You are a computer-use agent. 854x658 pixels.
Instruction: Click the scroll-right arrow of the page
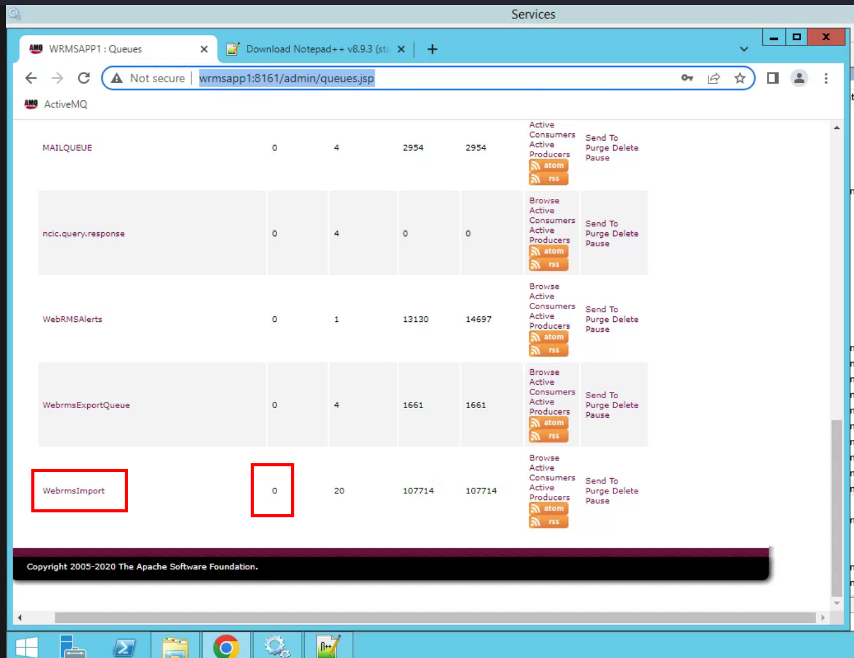[x=823, y=617]
